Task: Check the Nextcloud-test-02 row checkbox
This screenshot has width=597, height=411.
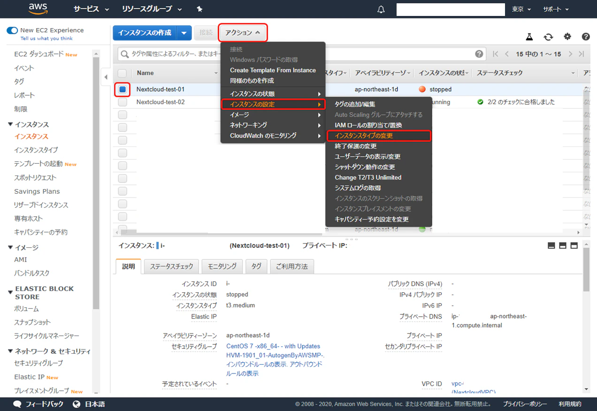Action: pyautogui.click(x=122, y=102)
